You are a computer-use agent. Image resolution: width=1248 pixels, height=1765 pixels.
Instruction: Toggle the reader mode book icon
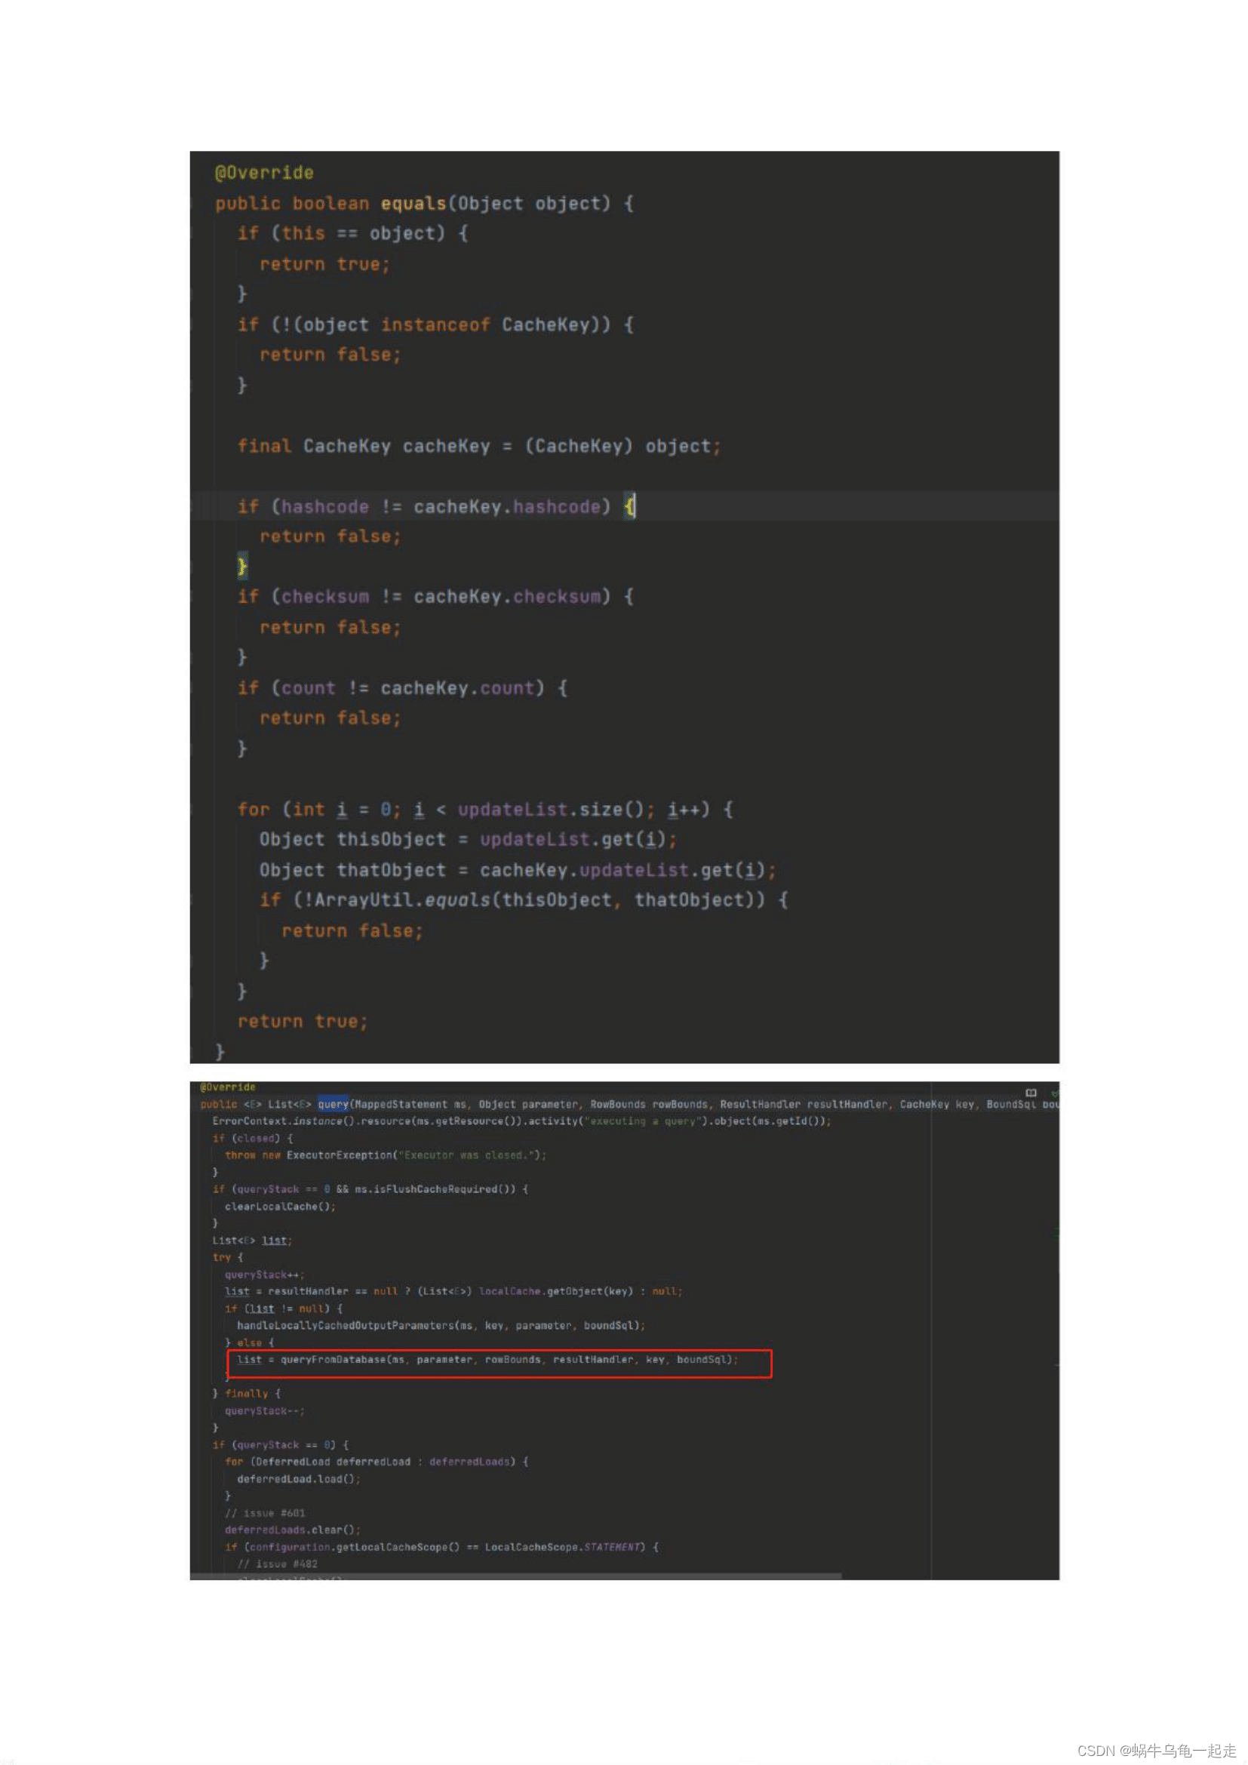click(1031, 1093)
